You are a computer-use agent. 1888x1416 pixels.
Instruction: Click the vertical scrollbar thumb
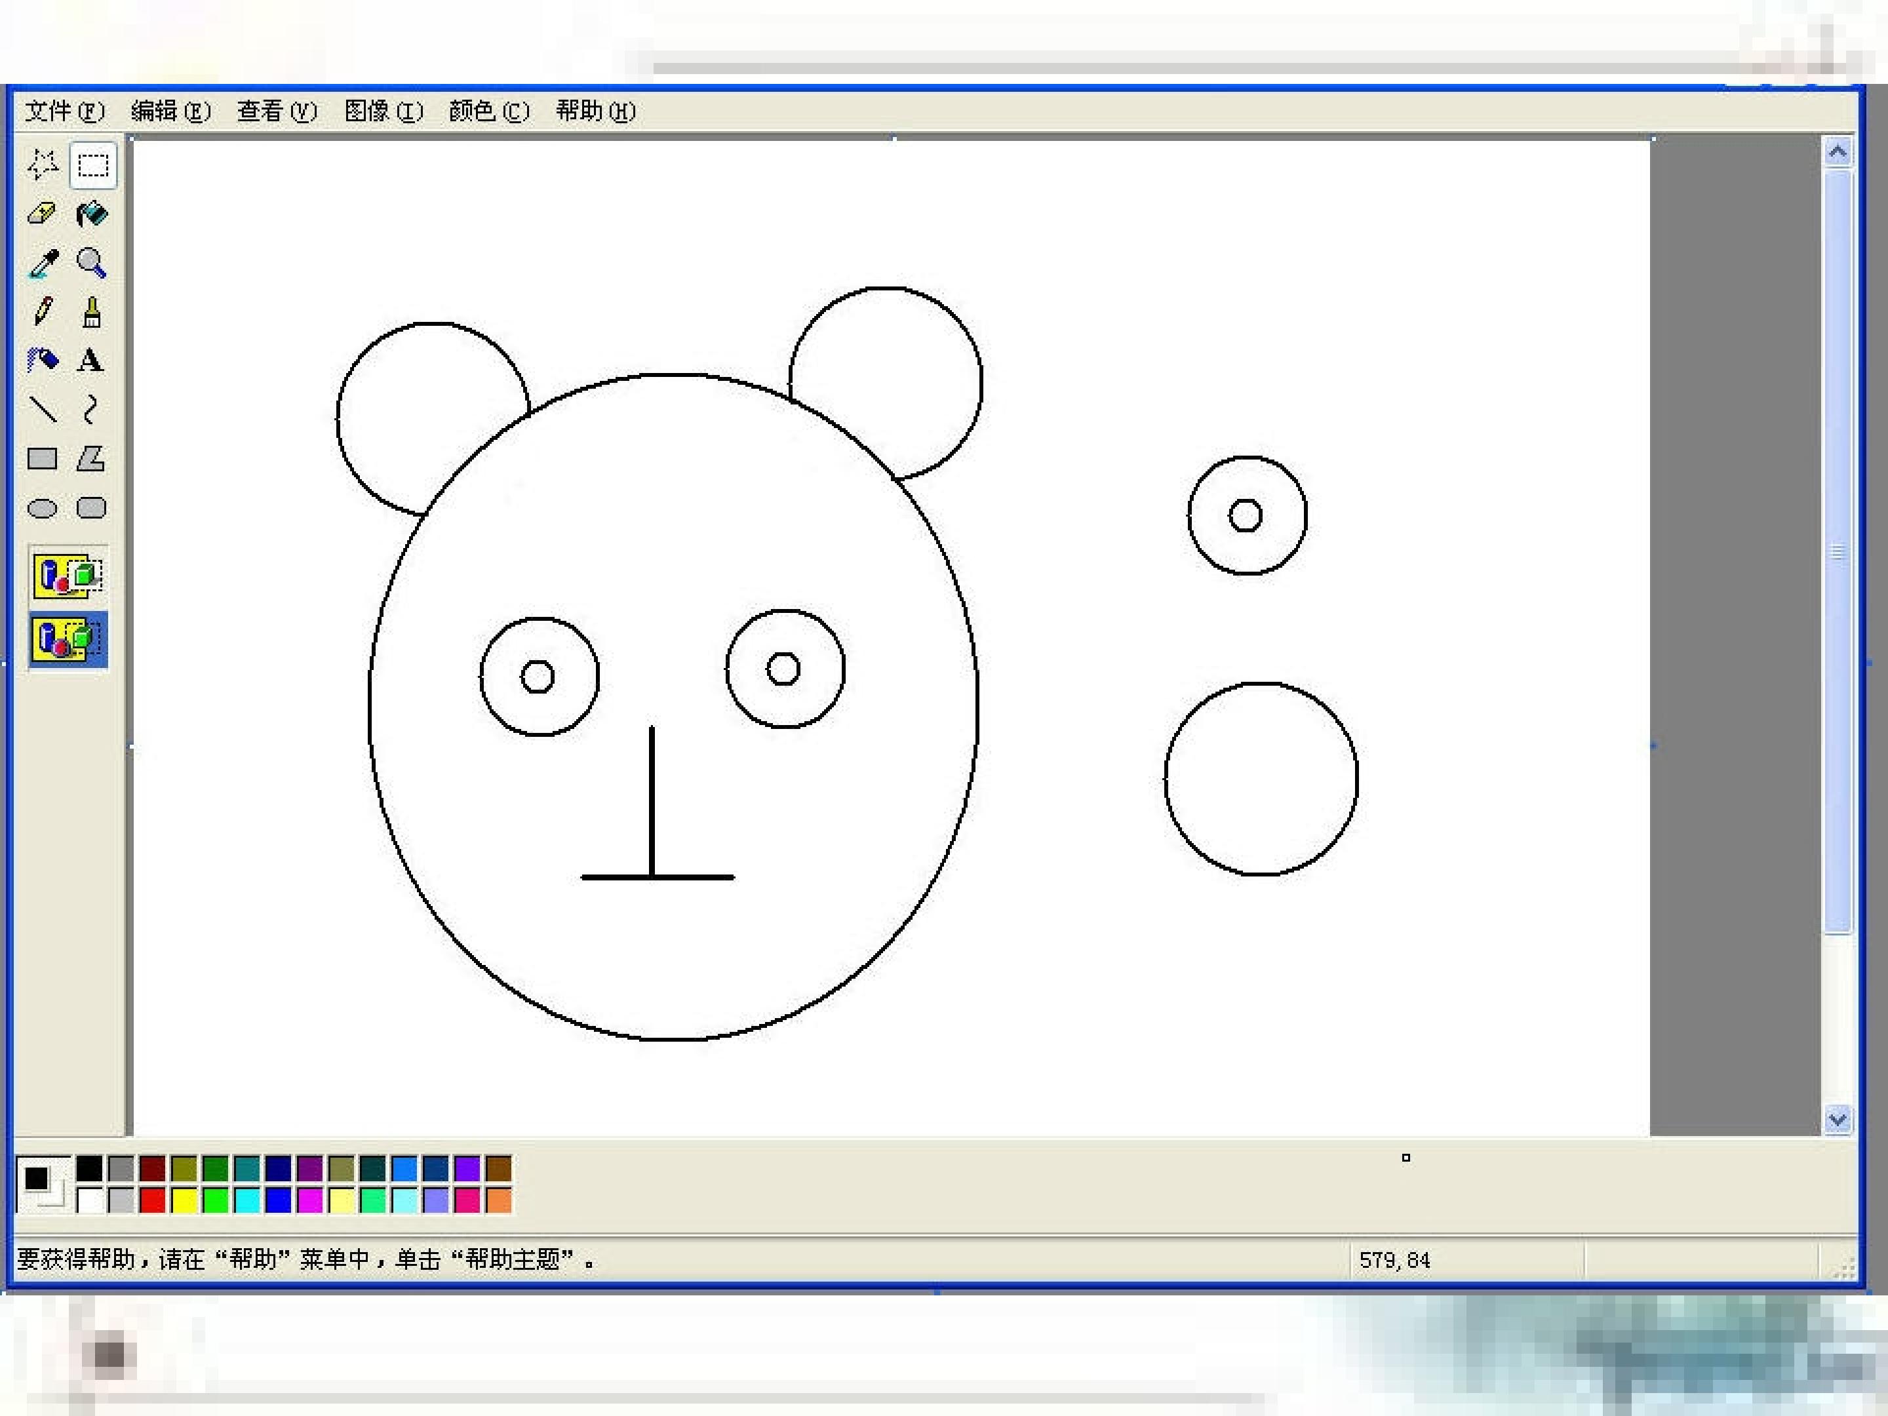pyautogui.click(x=1838, y=552)
